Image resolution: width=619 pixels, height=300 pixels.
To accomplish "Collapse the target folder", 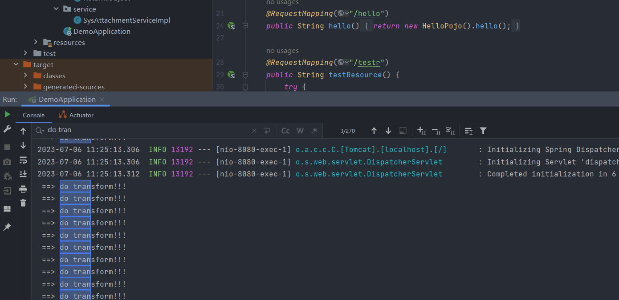I will pos(16,64).
